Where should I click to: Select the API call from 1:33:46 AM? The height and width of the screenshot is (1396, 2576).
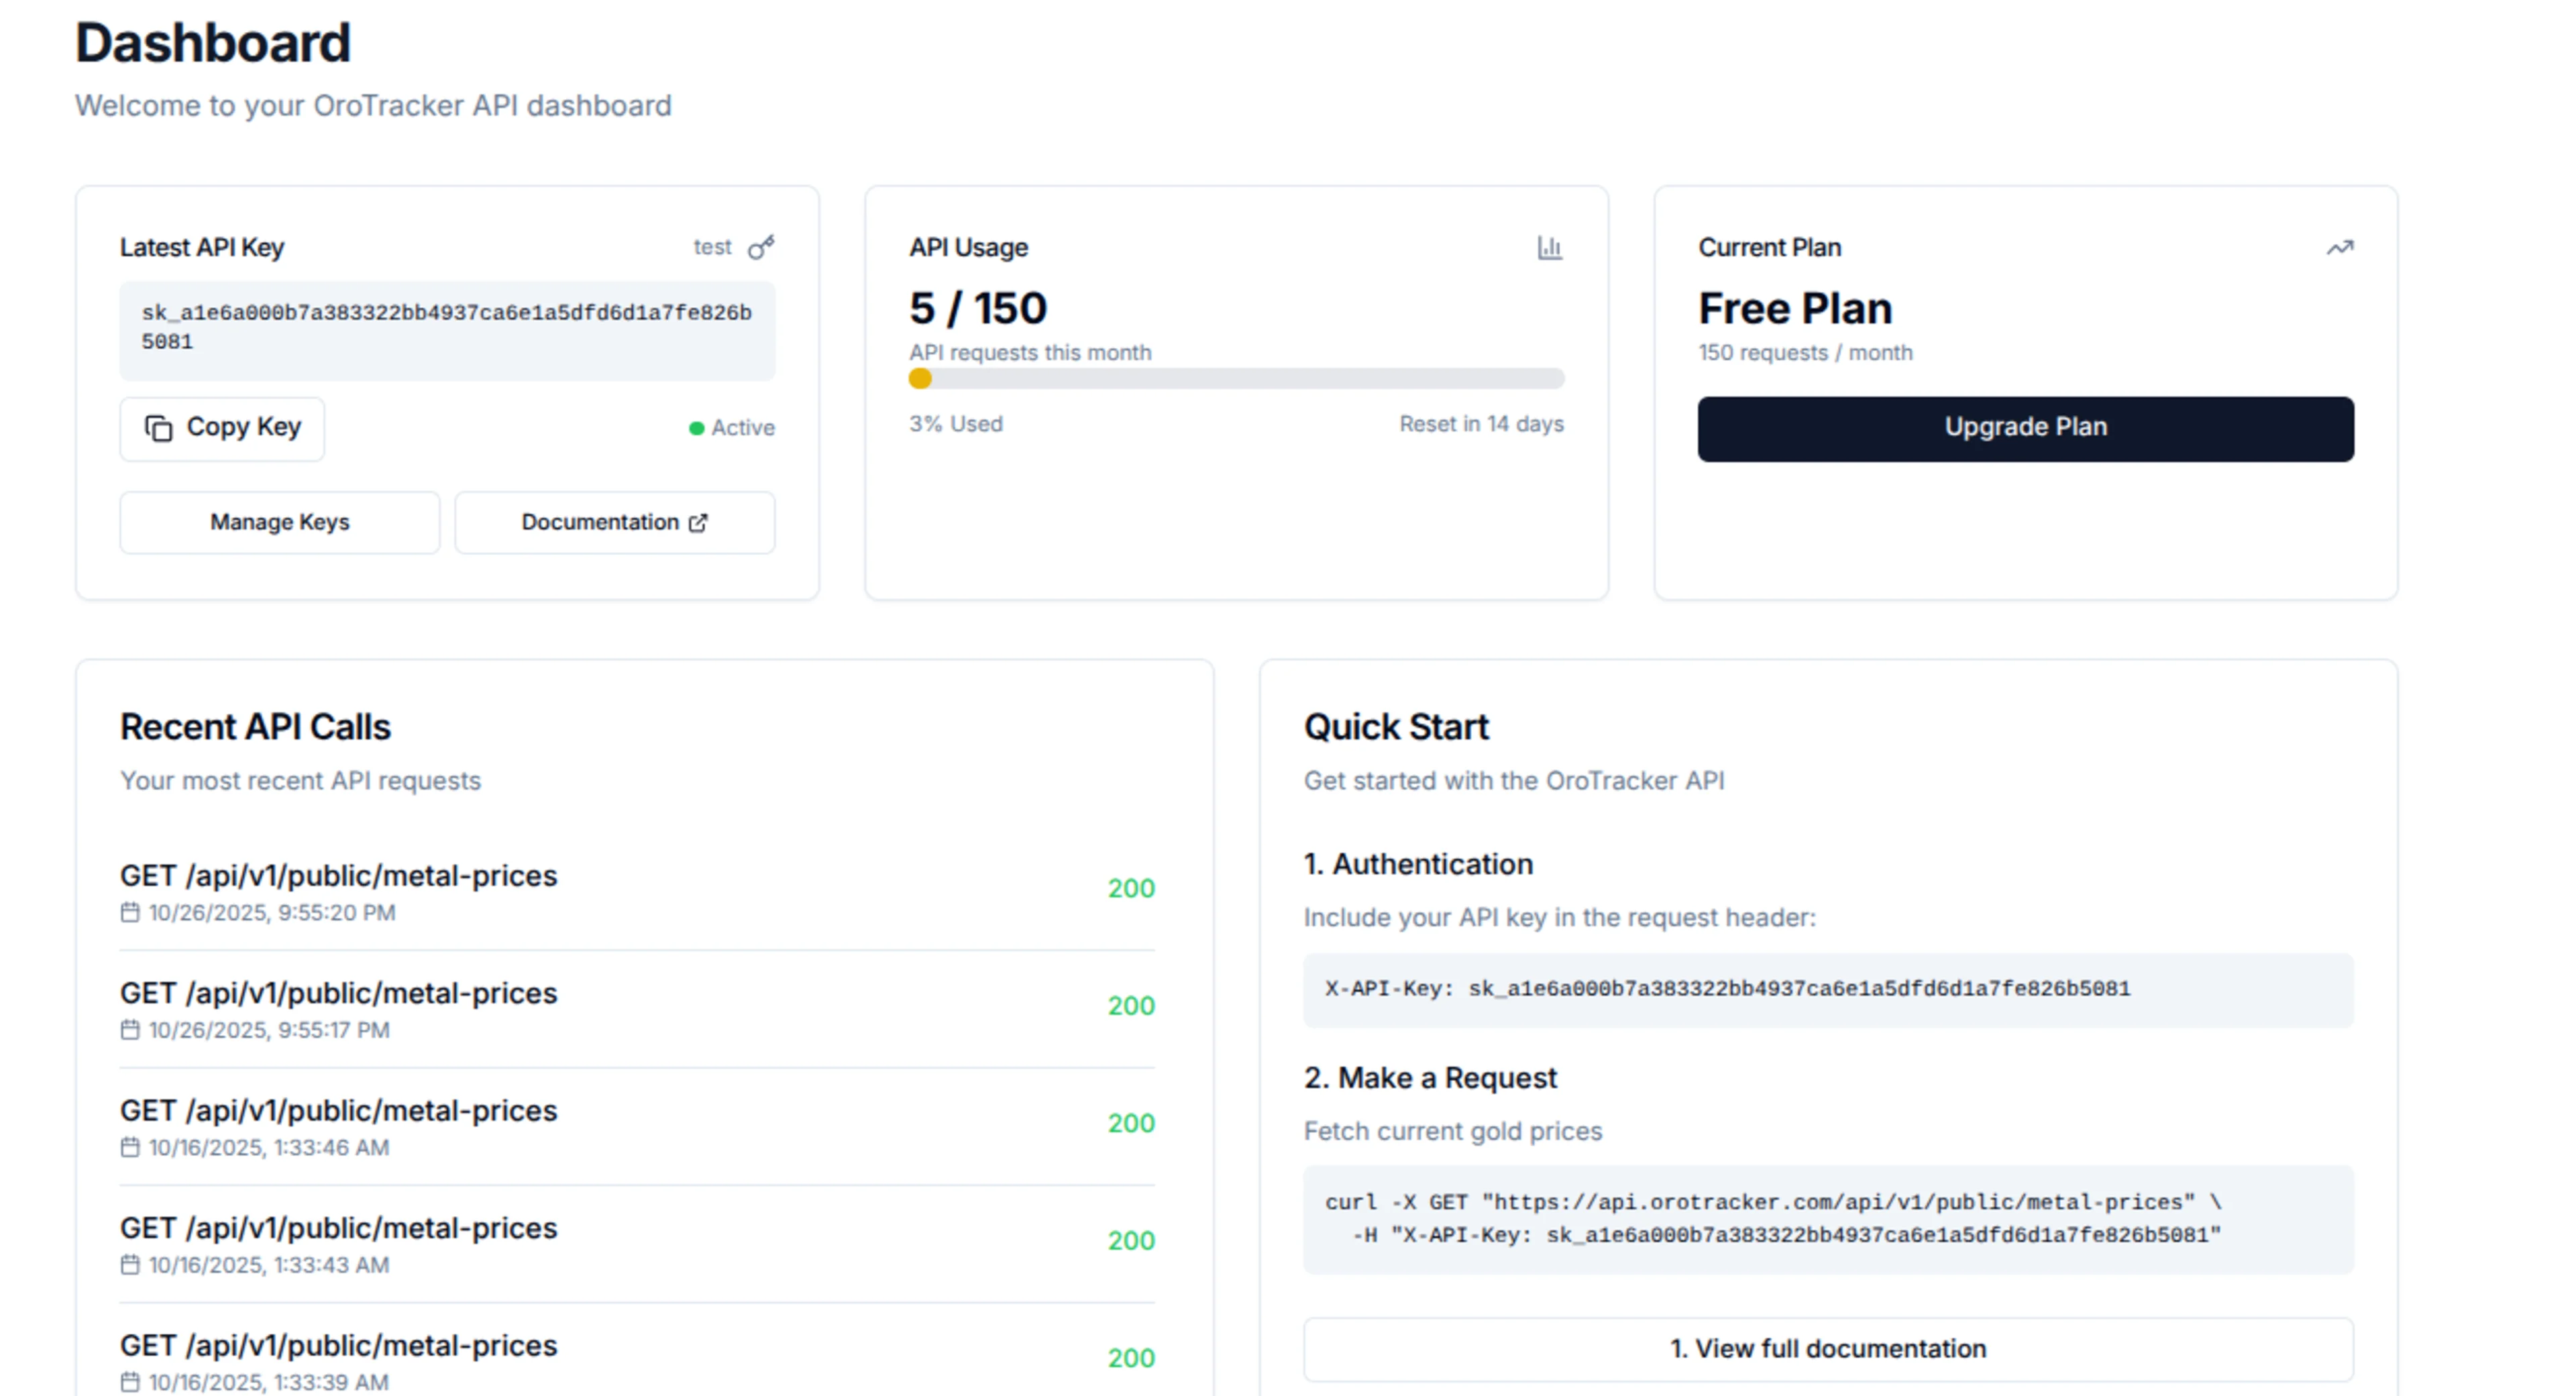click(637, 1126)
